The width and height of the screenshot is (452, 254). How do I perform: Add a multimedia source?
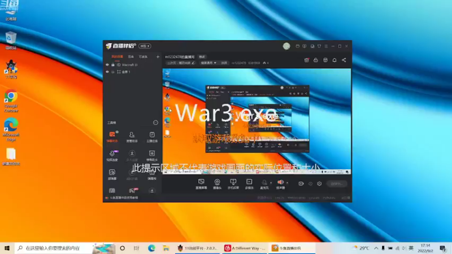click(249, 184)
